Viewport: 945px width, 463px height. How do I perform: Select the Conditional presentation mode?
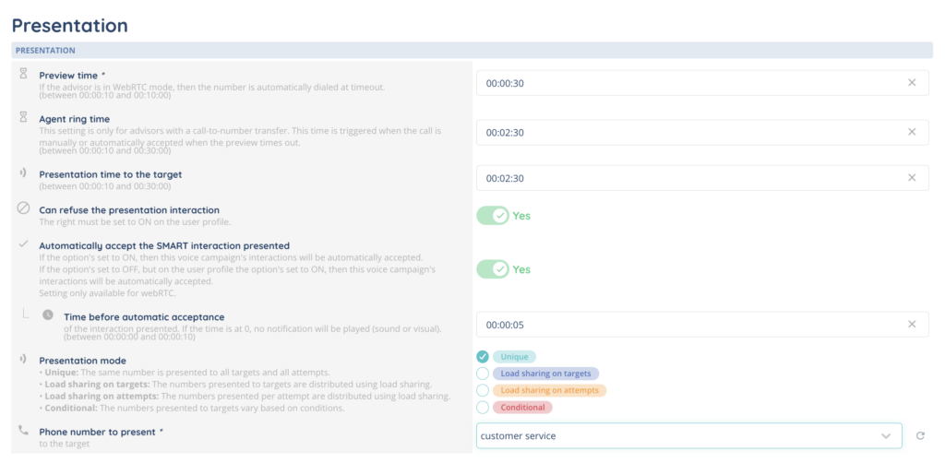click(483, 407)
